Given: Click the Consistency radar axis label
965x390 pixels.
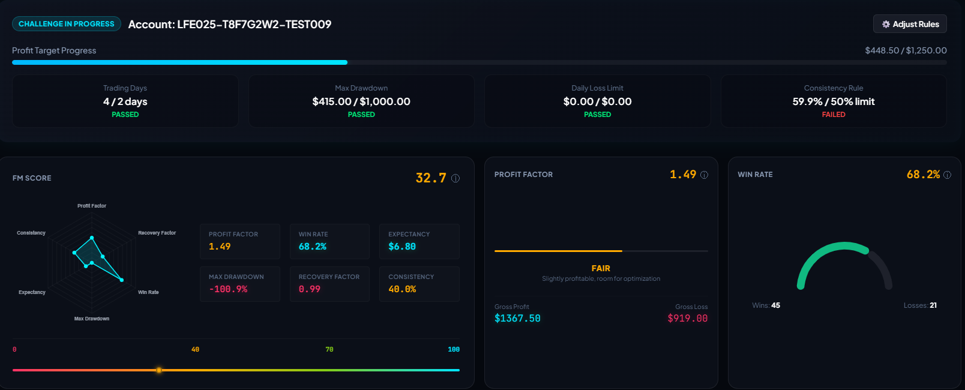Looking at the screenshot, I should click(x=31, y=233).
